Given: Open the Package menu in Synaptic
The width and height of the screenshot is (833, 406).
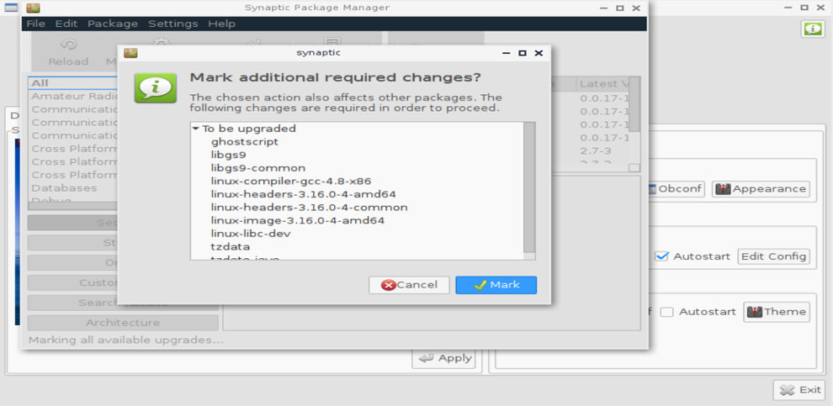Looking at the screenshot, I should click(x=113, y=24).
